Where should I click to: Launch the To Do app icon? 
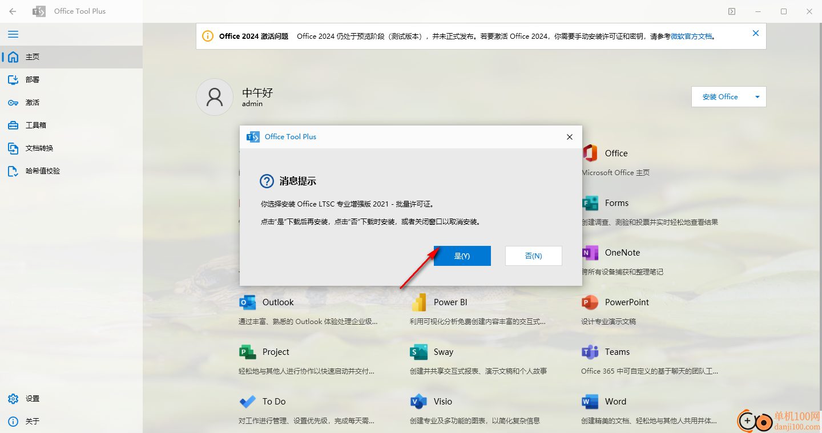click(x=248, y=402)
